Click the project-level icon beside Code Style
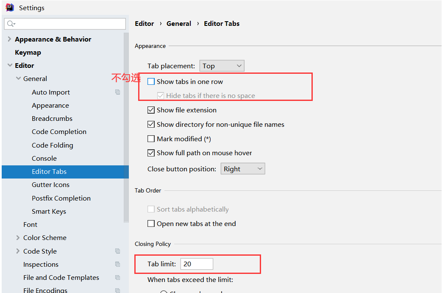The image size is (442, 293). 117,251
